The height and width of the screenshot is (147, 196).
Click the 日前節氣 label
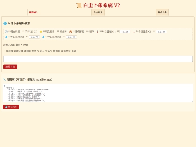click(x=81, y=32)
